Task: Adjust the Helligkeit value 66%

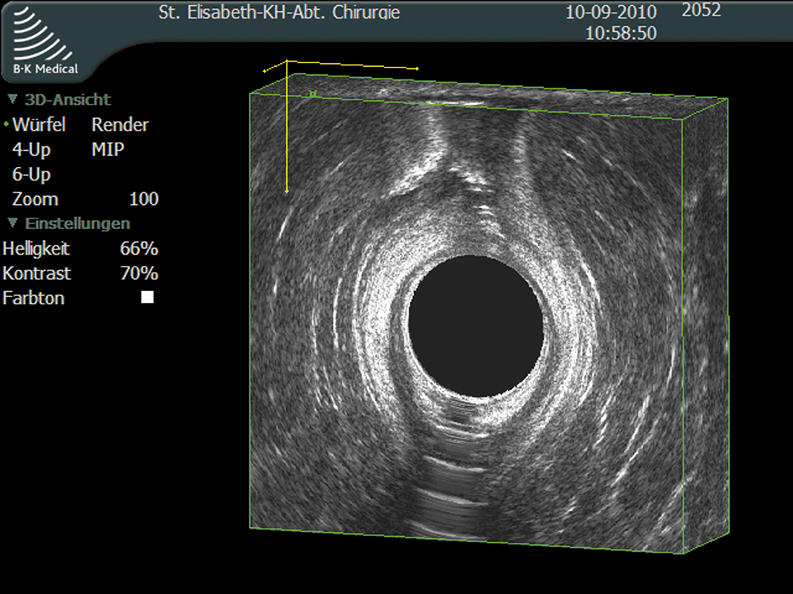Action: coord(139,249)
